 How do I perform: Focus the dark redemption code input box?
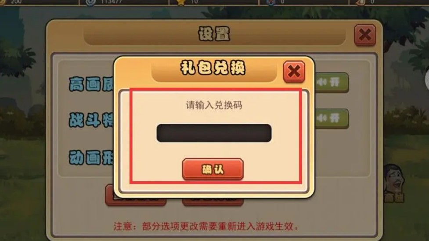(214, 133)
